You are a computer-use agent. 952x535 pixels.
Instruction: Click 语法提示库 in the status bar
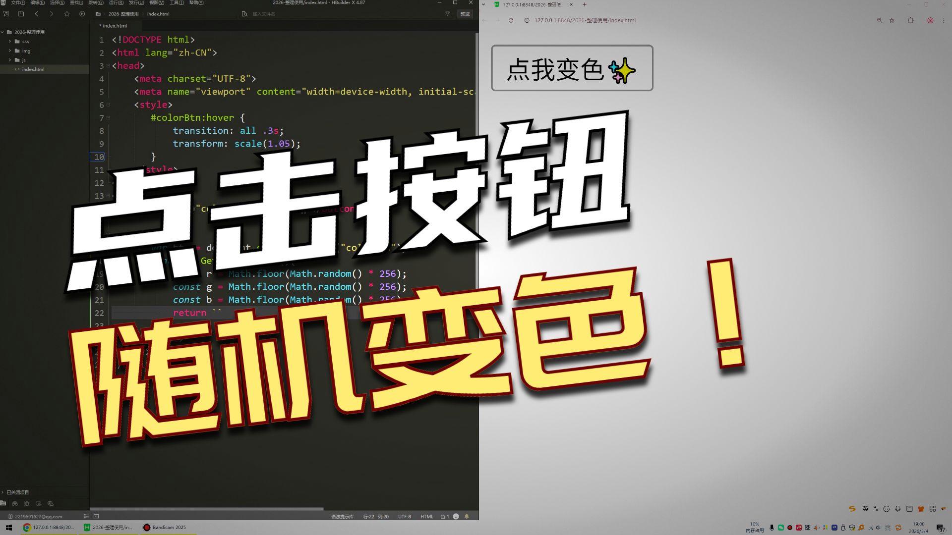point(342,516)
